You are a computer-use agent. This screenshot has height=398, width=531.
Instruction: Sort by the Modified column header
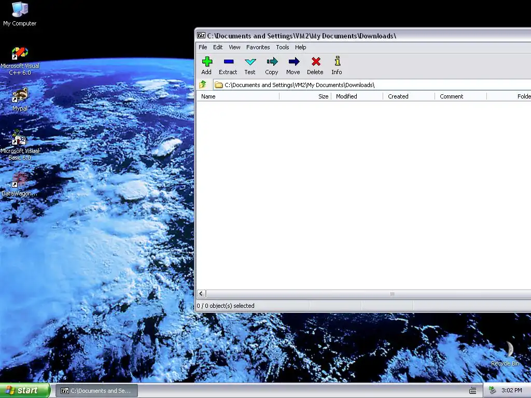point(357,96)
